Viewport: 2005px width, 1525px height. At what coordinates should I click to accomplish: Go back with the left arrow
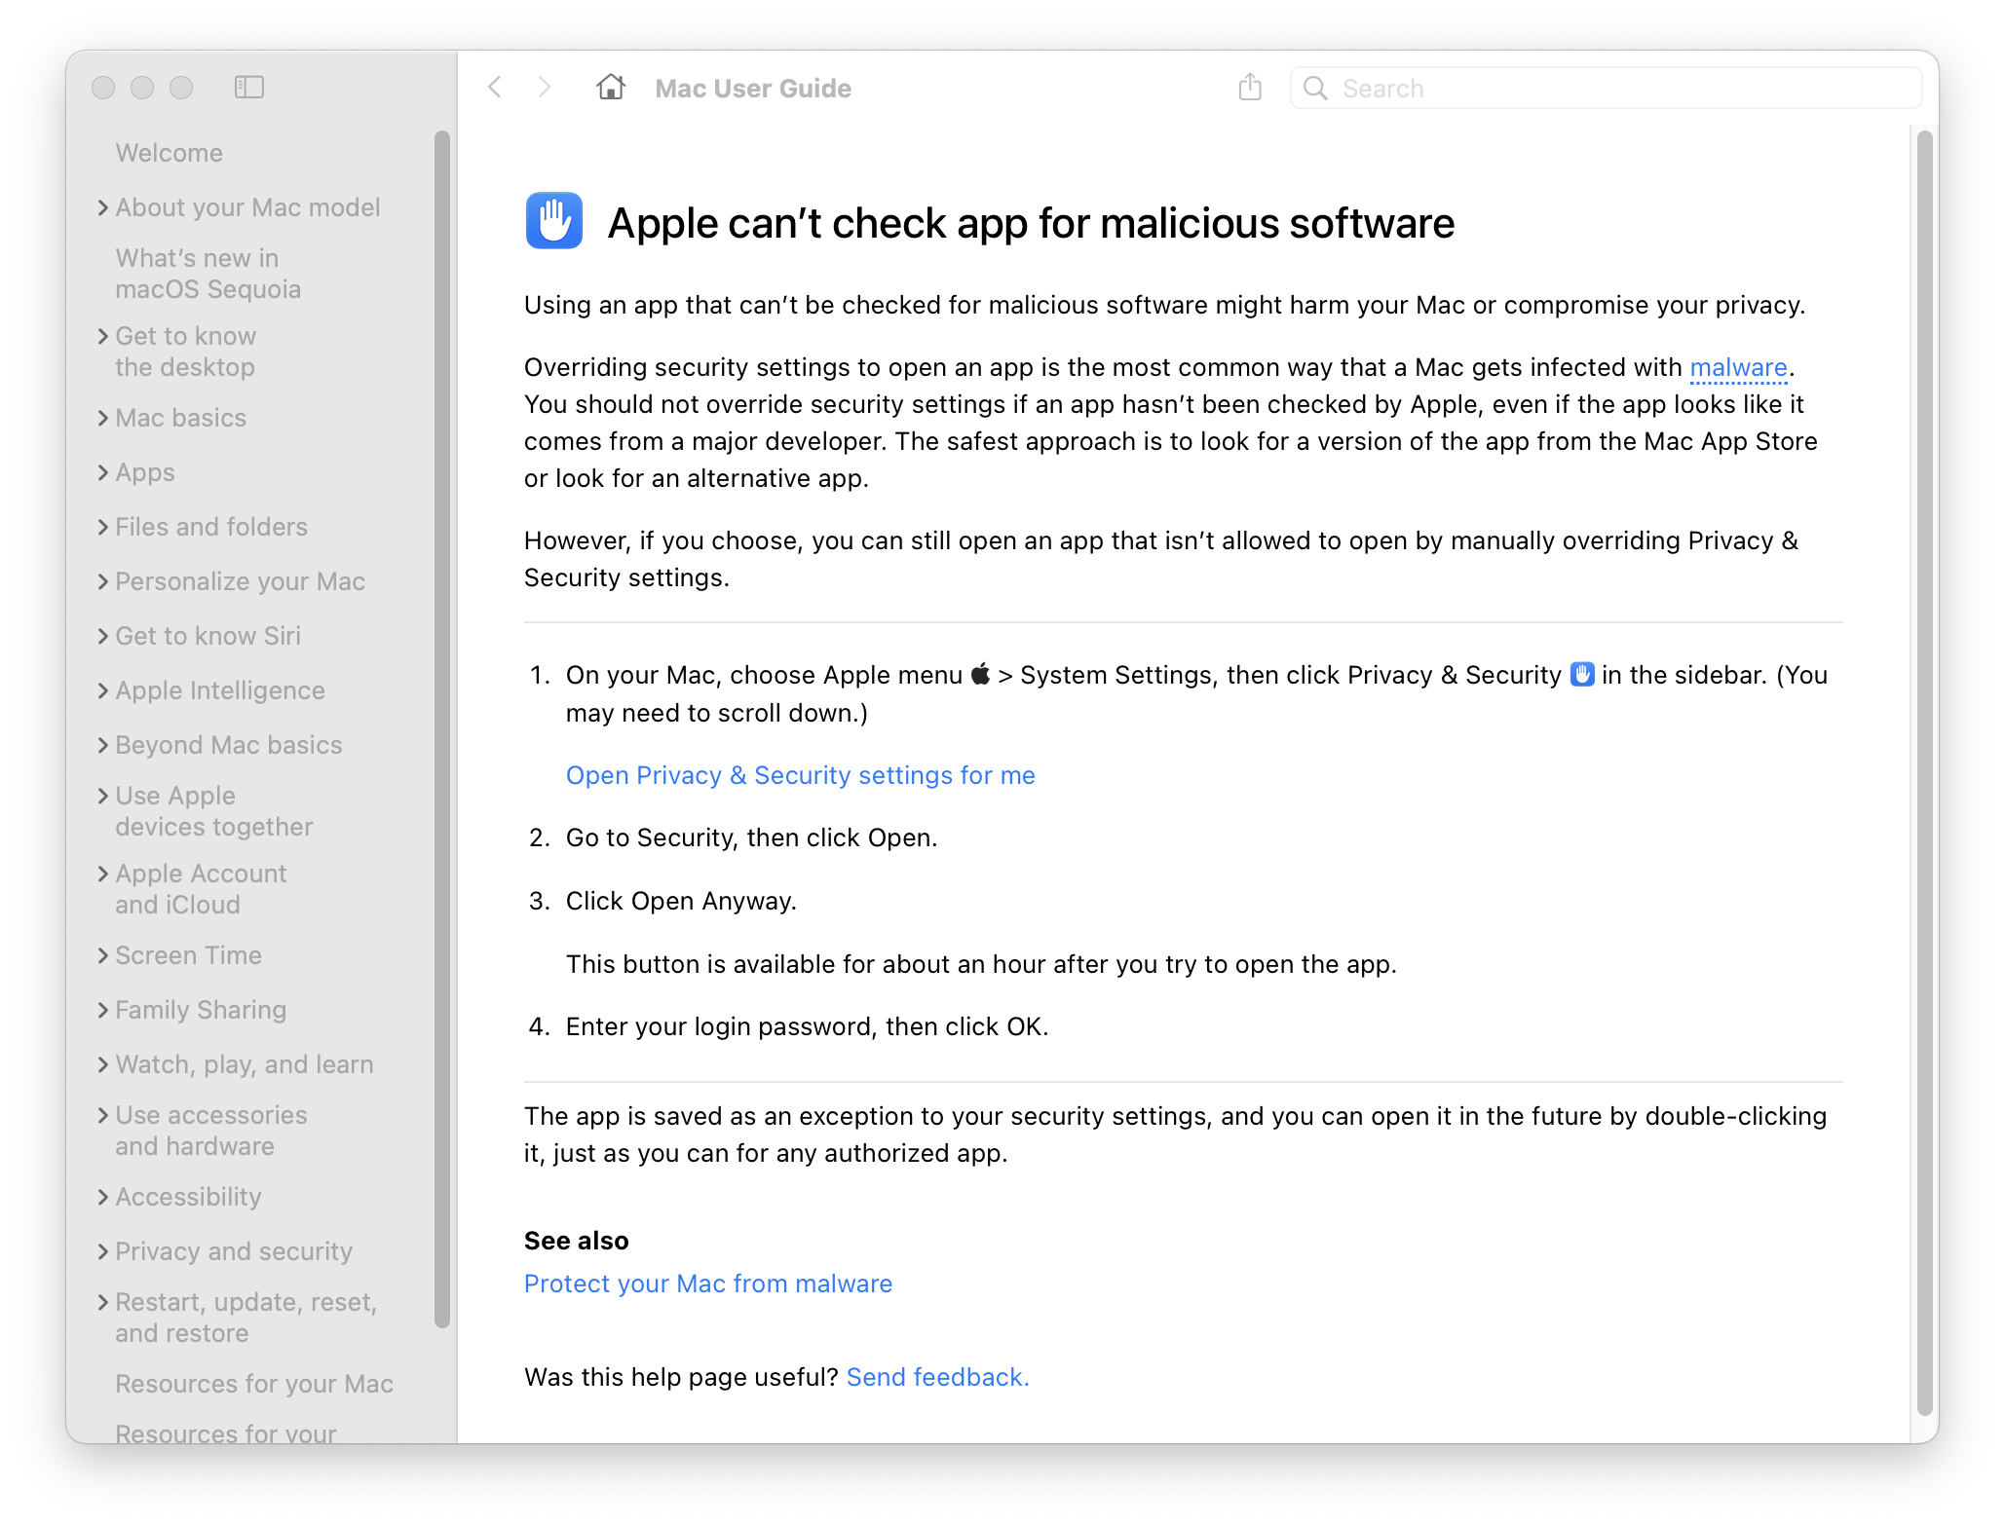click(x=495, y=88)
